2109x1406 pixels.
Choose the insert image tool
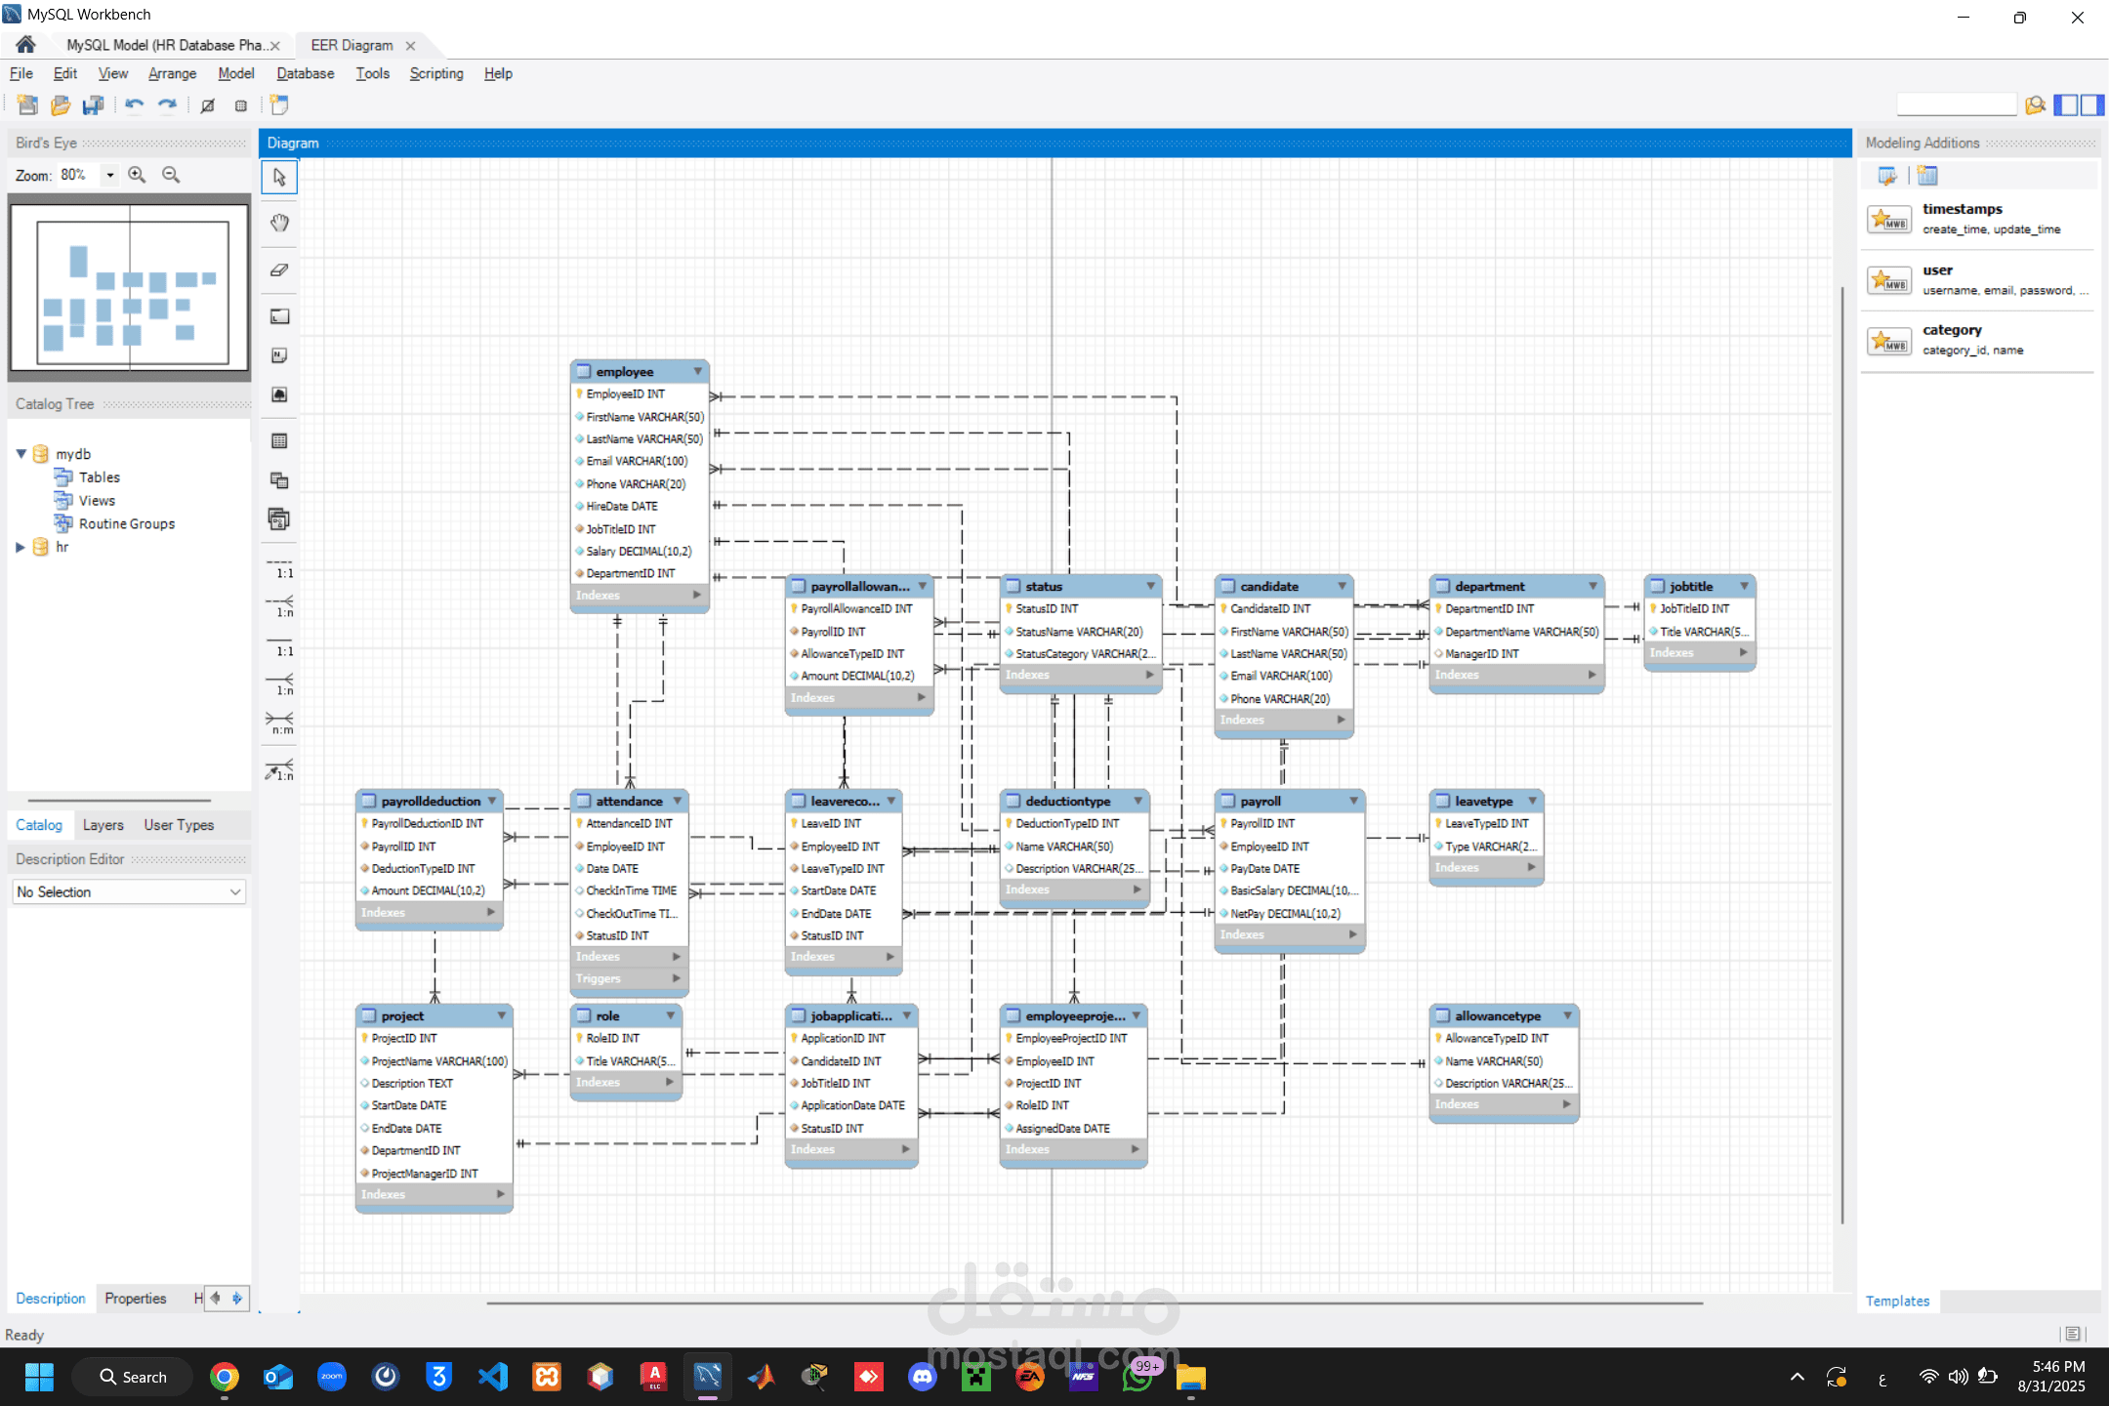pyautogui.click(x=279, y=394)
